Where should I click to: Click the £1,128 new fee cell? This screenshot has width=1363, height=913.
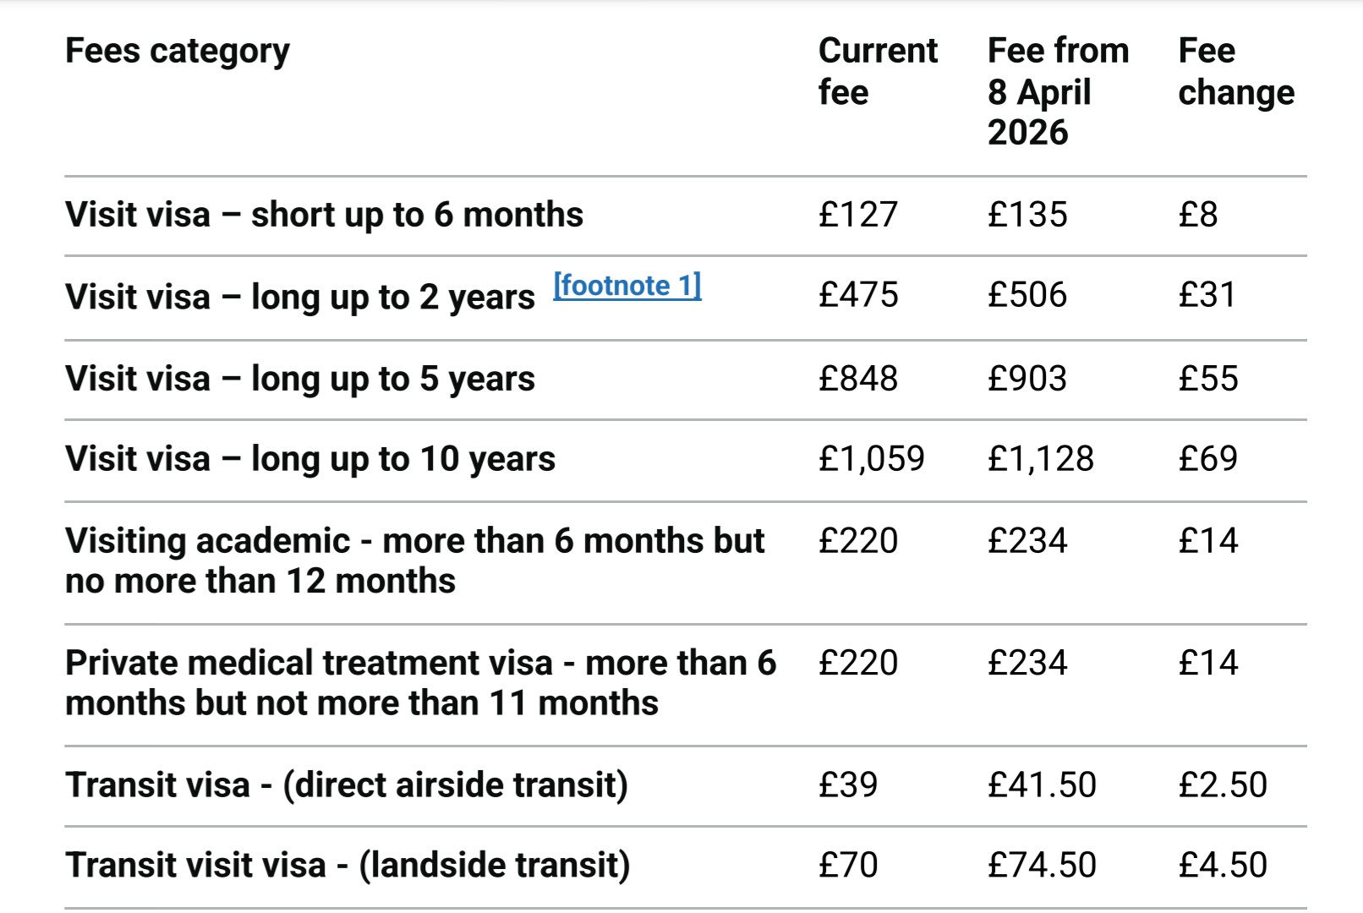pos(1040,459)
